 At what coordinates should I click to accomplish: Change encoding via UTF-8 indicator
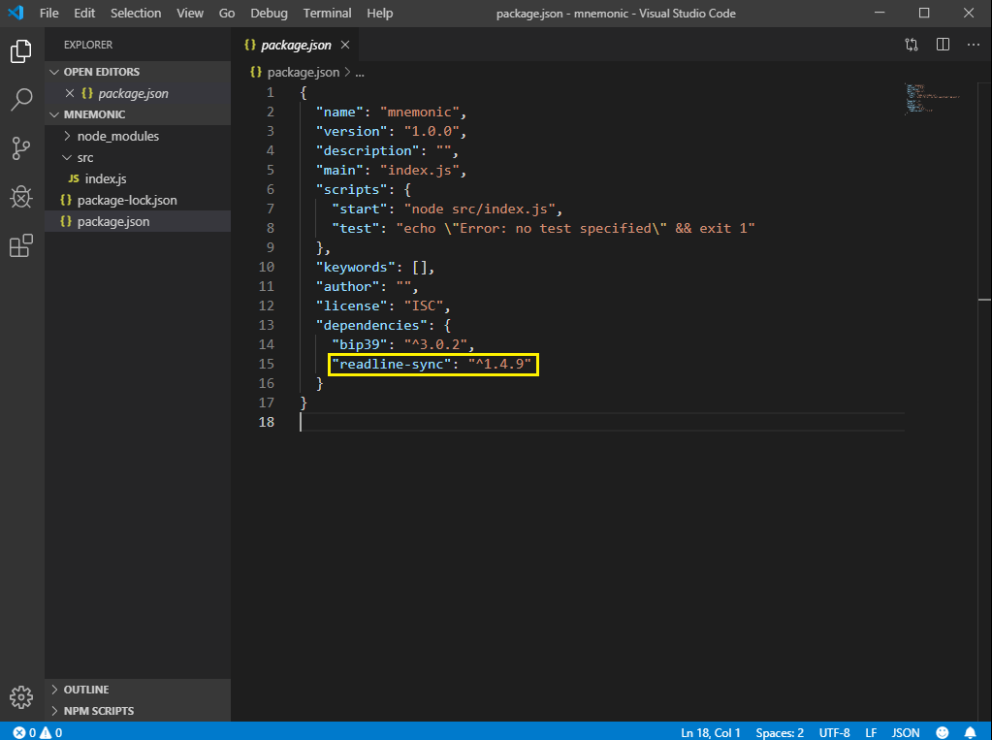tap(834, 732)
